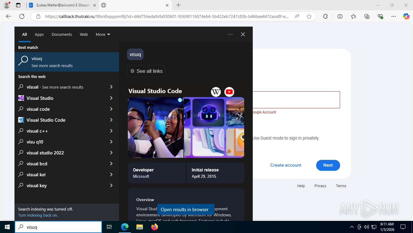The width and height of the screenshot is (413, 233).
Task: Expand the 'visual kei' suggestion arrow
Action: (111, 174)
